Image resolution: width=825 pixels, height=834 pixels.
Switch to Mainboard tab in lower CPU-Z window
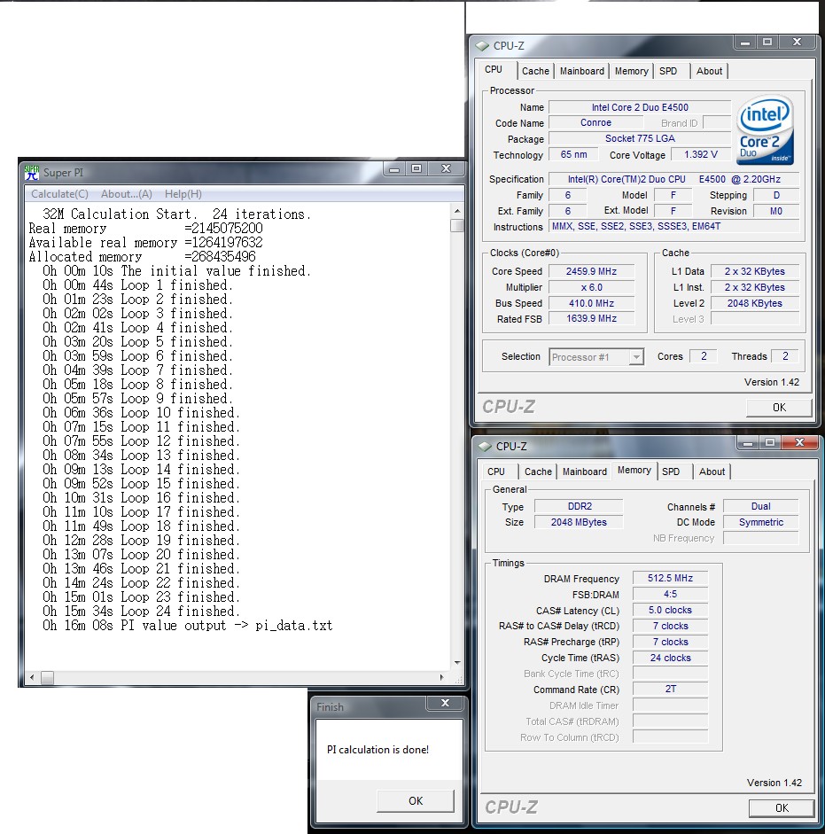pos(585,472)
